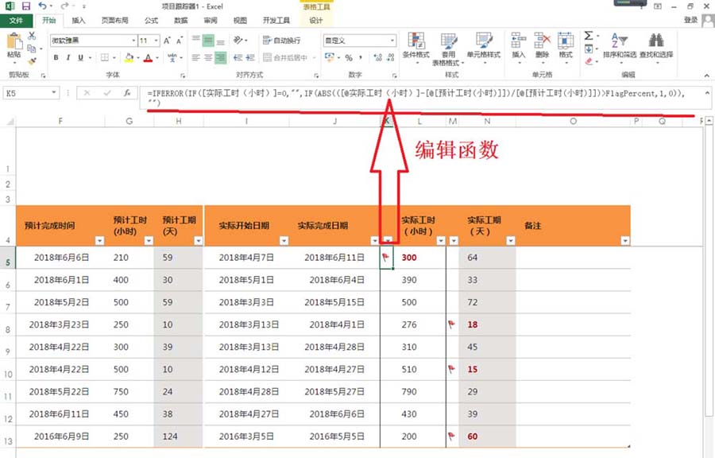Switch to the 插入 ribbon tab
Image resolution: width=715 pixels, height=458 pixels.
point(77,21)
